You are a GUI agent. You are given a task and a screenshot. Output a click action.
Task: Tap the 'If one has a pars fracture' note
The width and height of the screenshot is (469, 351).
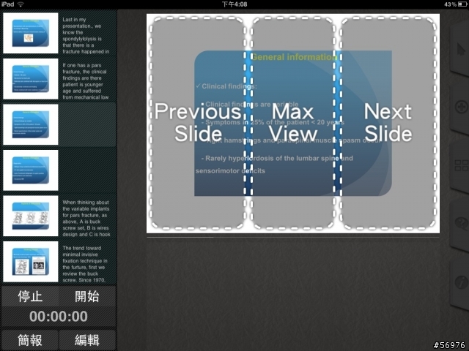pos(86,81)
